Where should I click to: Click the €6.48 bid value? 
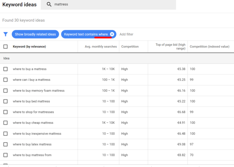181,134
